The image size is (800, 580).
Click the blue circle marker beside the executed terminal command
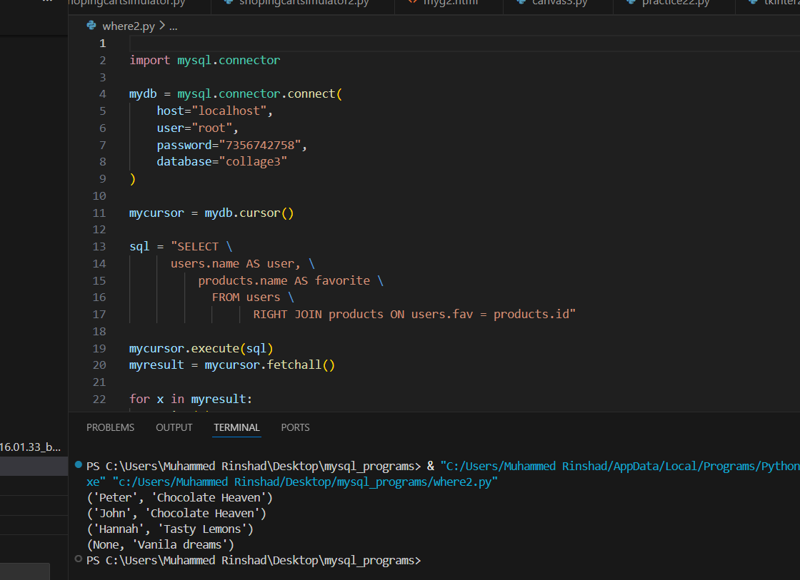(x=78, y=464)
